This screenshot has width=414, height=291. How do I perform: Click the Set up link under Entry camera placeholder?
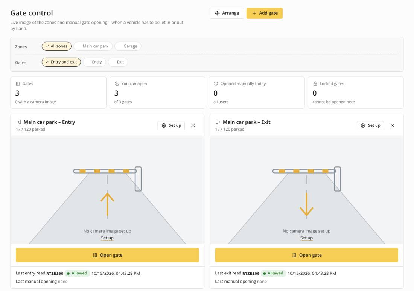point(107,238)
